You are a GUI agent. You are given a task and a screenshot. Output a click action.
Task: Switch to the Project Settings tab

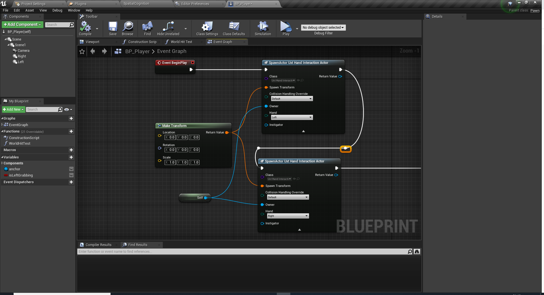[33, 4]
